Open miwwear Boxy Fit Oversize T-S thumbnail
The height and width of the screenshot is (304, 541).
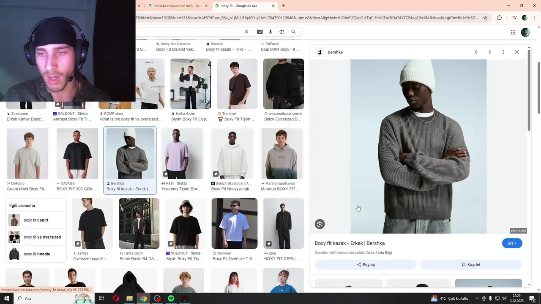point(235,223)
